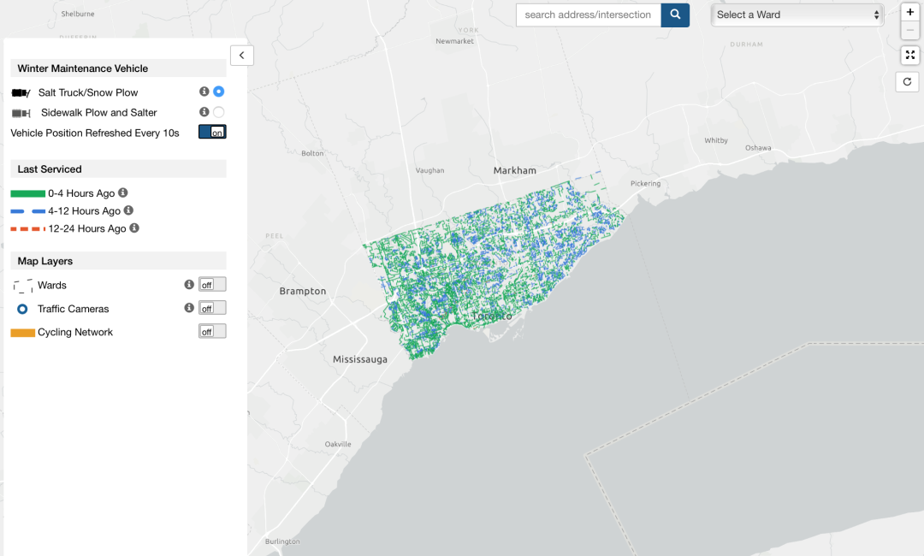Show info for 12-24 Hours Ago
Screen dimensions: 924x556
coord(134,228)
